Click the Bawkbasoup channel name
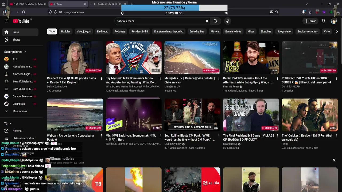342x192 pixels. pos(230,144)
